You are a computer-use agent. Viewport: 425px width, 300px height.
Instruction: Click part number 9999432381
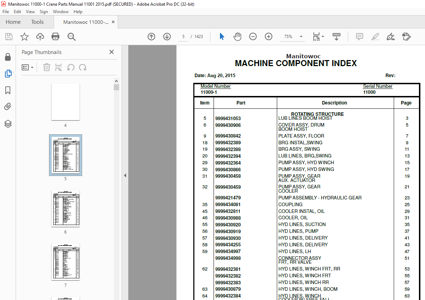[228, 269]
